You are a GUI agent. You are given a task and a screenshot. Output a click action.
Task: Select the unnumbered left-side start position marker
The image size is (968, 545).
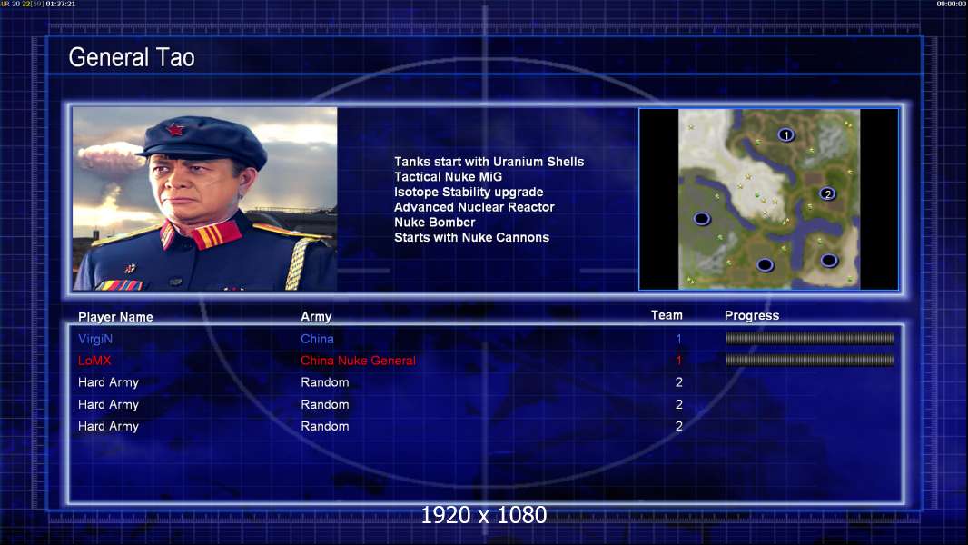(702, 219)
